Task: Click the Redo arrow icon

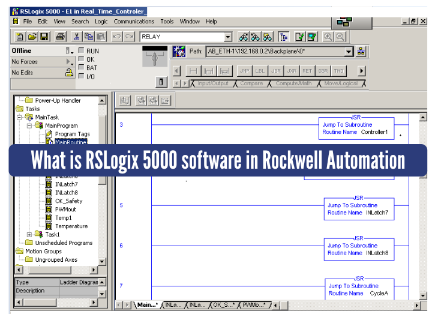Action: point(130,37)
